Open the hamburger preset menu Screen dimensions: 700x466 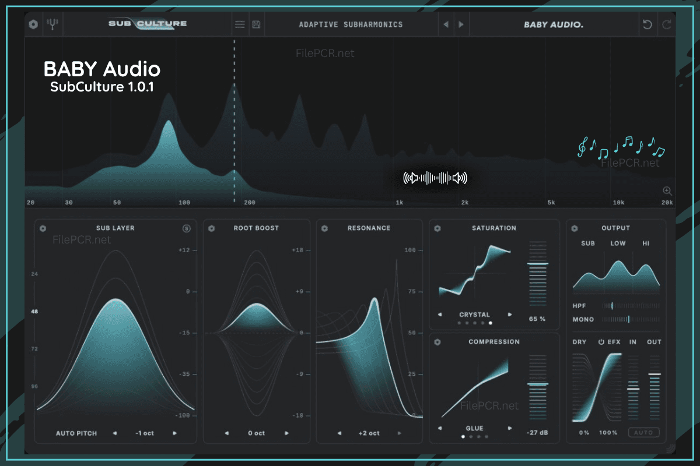pyautogui.click(x=240, y=24)
